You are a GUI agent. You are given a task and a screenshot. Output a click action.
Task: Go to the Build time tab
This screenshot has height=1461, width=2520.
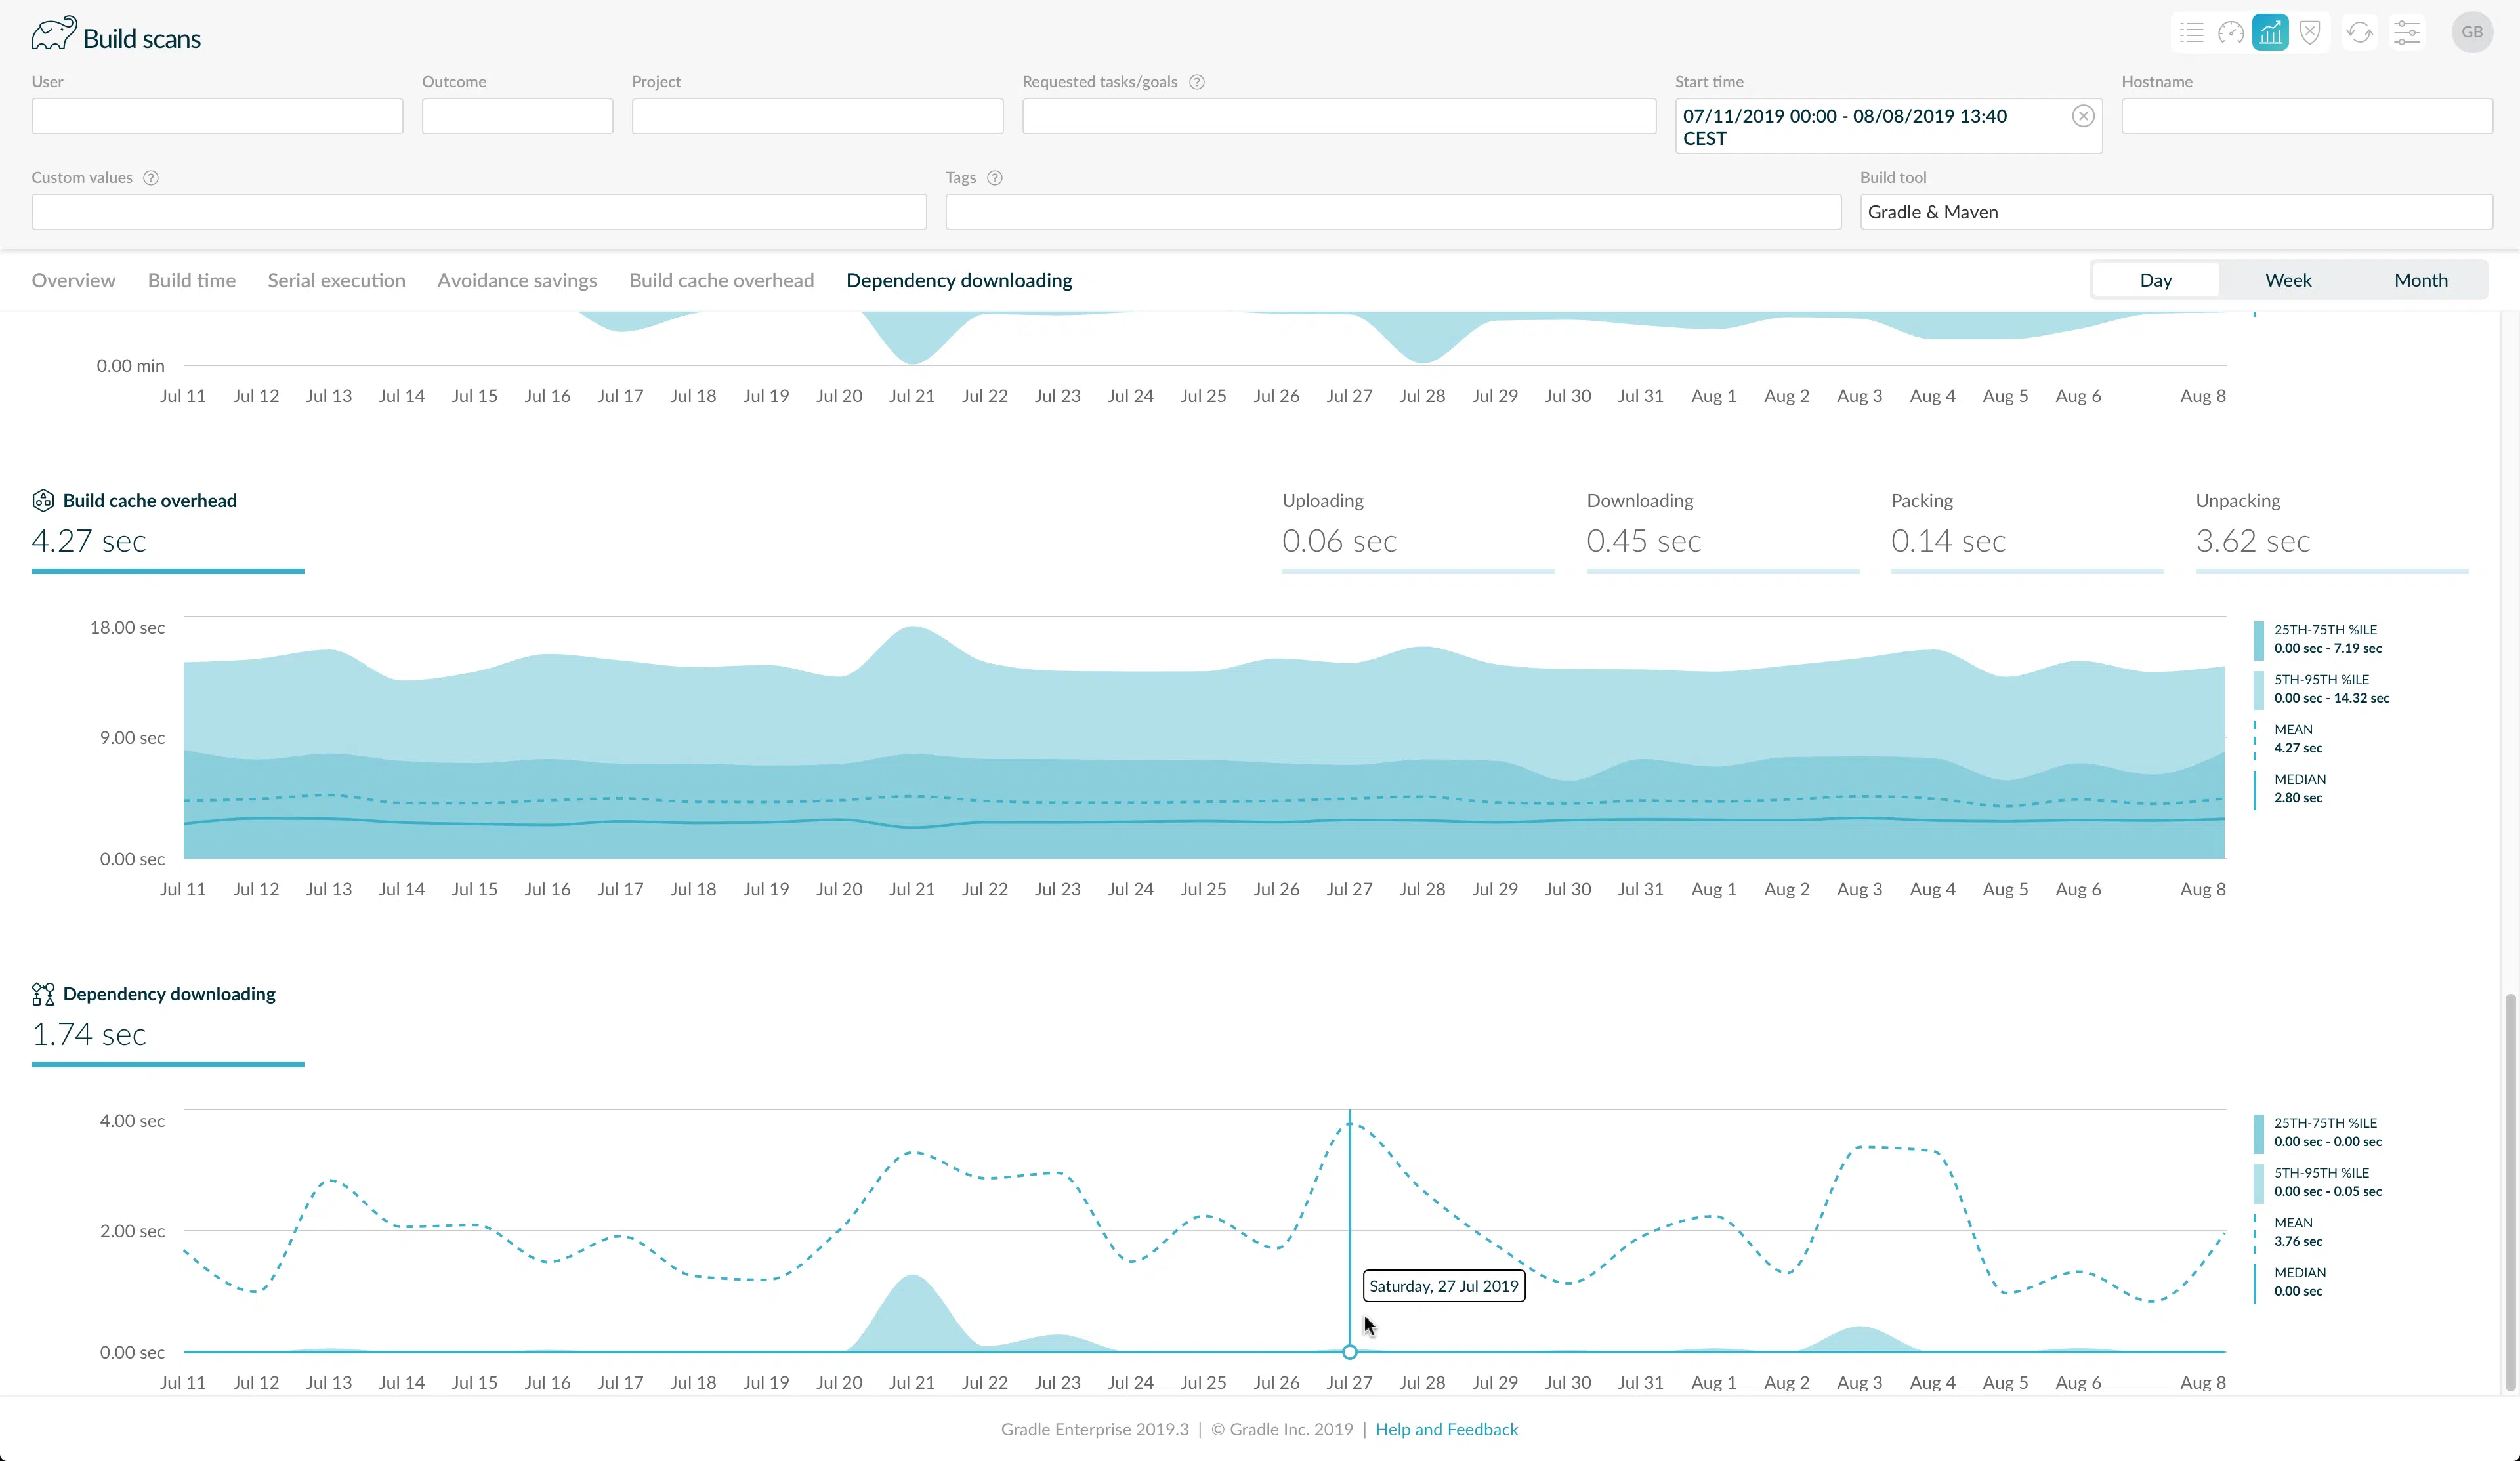[x=192, y=280]
